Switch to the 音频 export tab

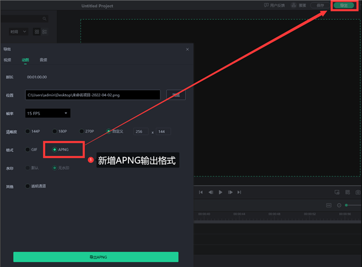pos(43,60)
